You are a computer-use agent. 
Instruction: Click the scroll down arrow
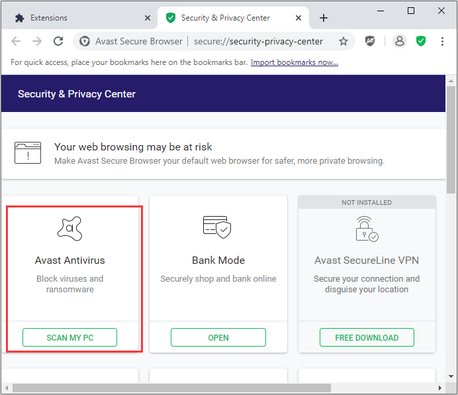[451, 376]
